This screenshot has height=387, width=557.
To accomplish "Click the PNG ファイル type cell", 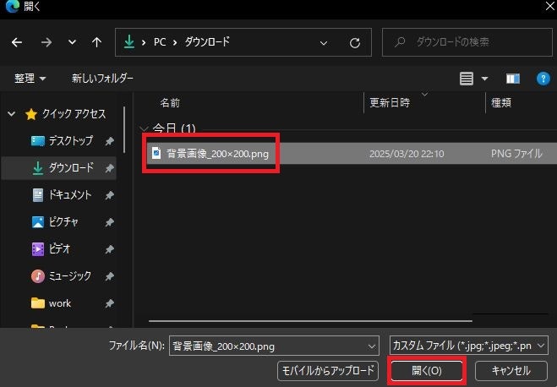I will [516, 154].
